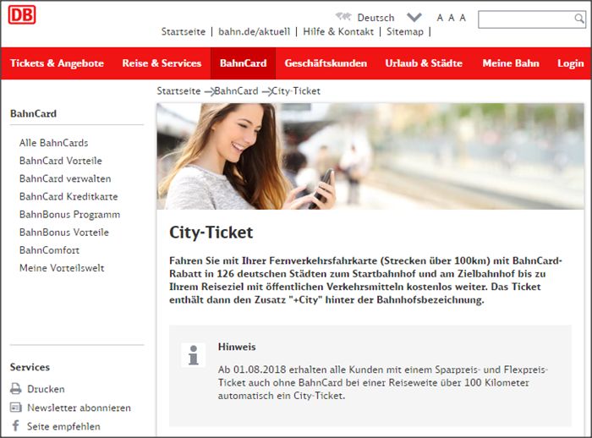Select the largest font size A
The height and width of the screenshot is (438, 592).
pyautogui.click(x=463, y=18)
